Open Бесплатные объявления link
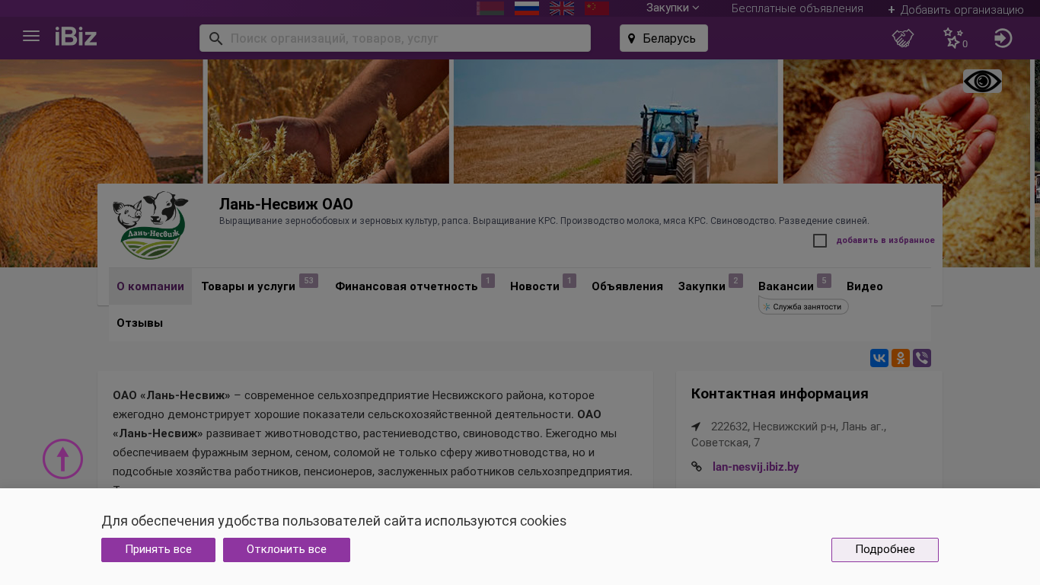This screenshot has width=1040, height=585. click(x=797, y=8)
